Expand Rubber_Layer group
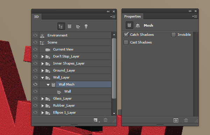This screenshot has height=135, width=210. (x=43, y=106)
